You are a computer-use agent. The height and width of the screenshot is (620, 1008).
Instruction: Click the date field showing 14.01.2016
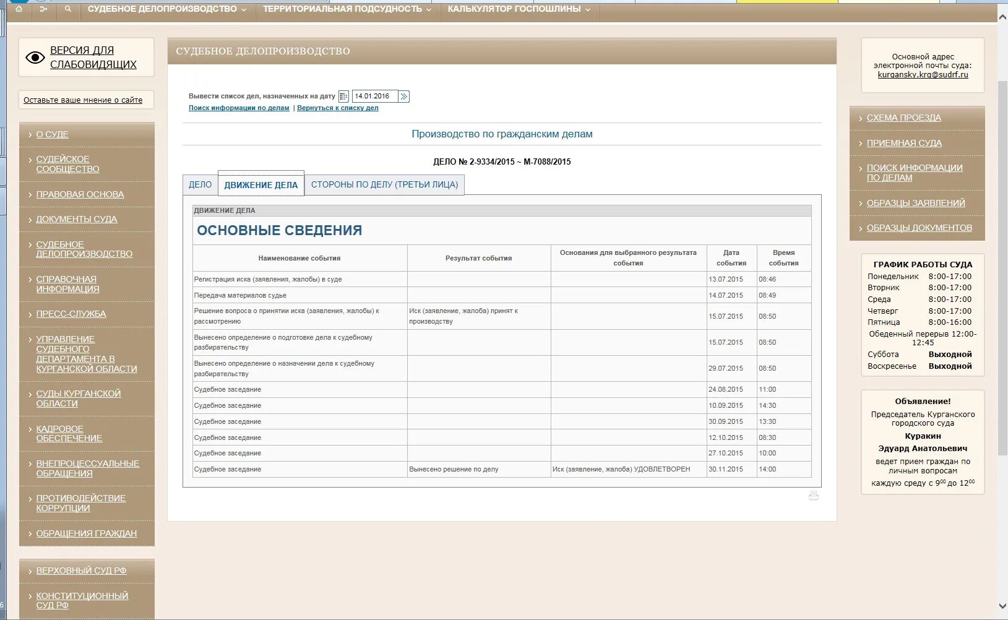(x=375, y=97)
